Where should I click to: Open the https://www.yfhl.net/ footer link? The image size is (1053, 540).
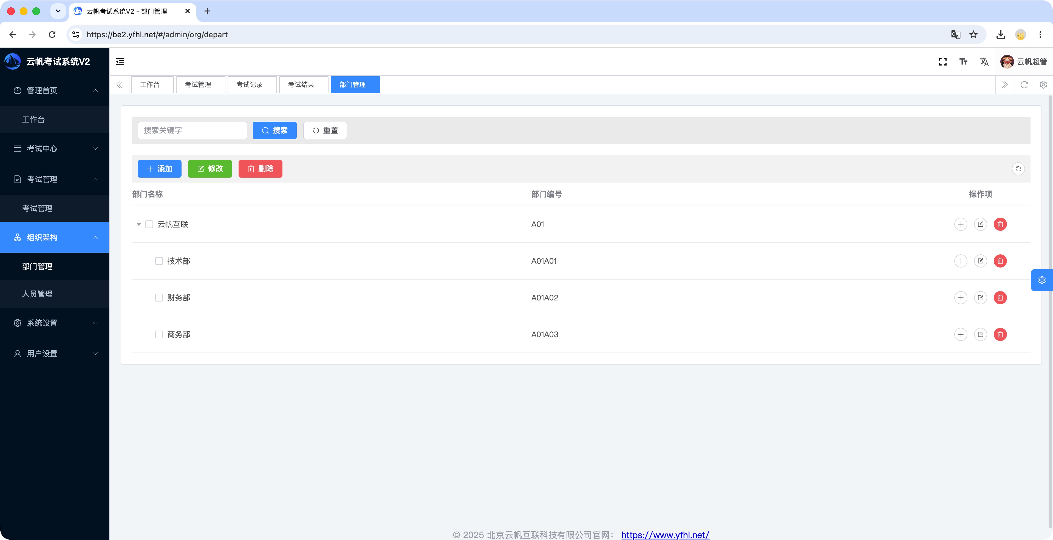tap(665, 535)
